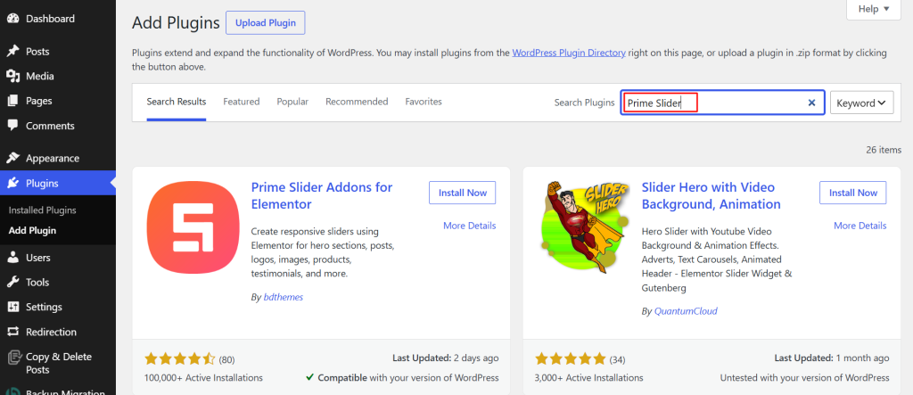
Task: Click the Prime Slider star rating
Action: coord(180,358)
